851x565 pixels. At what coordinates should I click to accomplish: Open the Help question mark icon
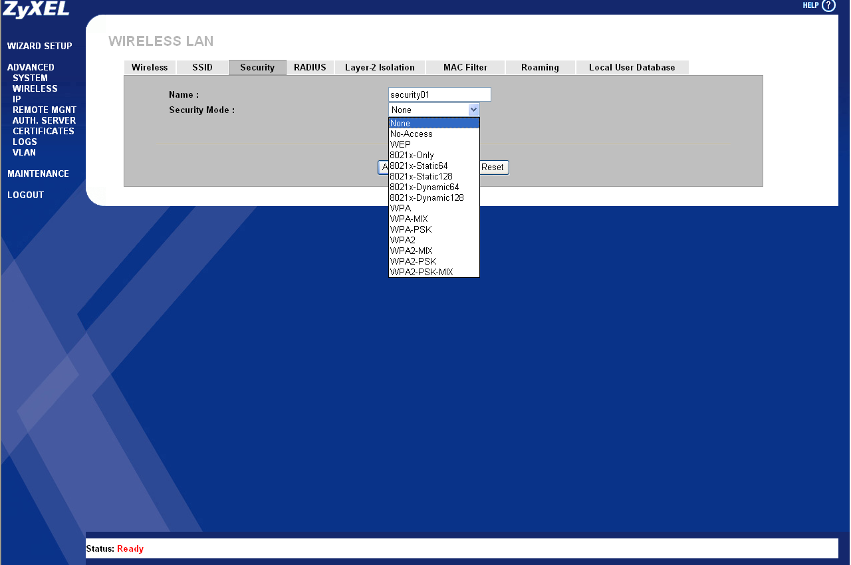pos(828,5)
